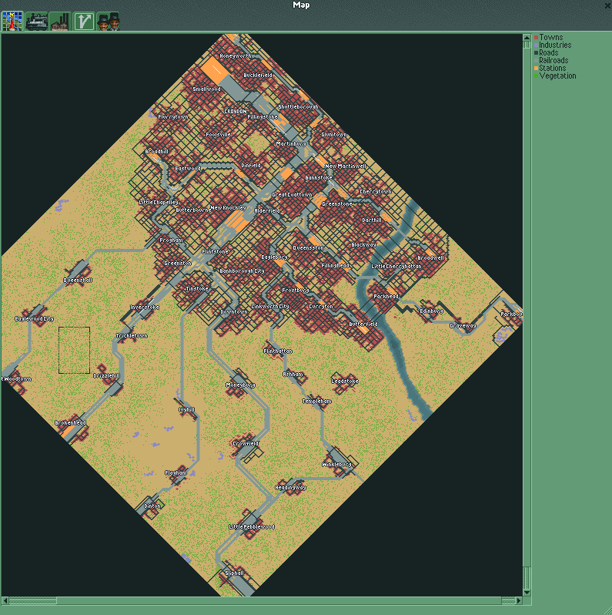Click the Moneyburg town label
Screen dimensions: 612x615
(241, 385)
